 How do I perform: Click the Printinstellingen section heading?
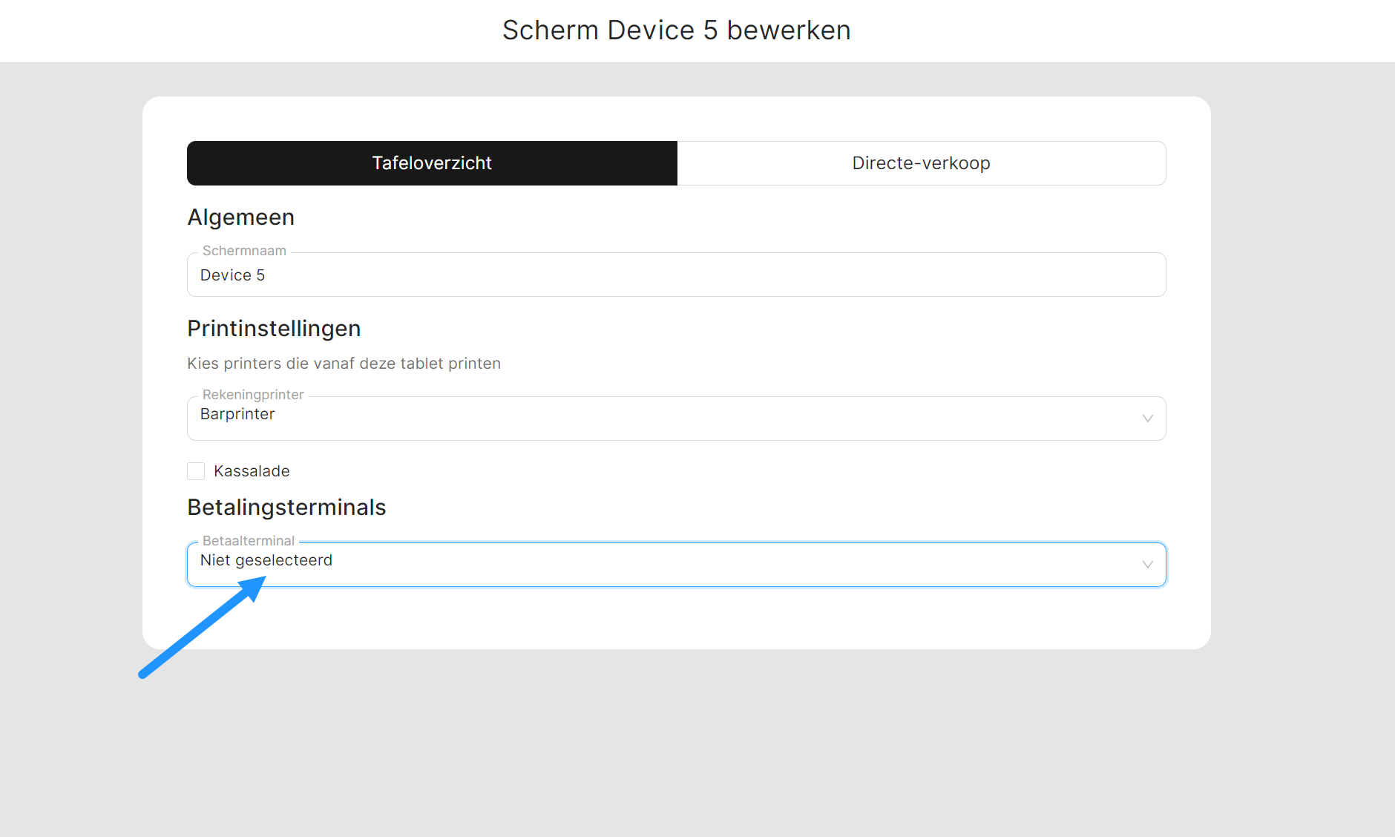point(274,329)
